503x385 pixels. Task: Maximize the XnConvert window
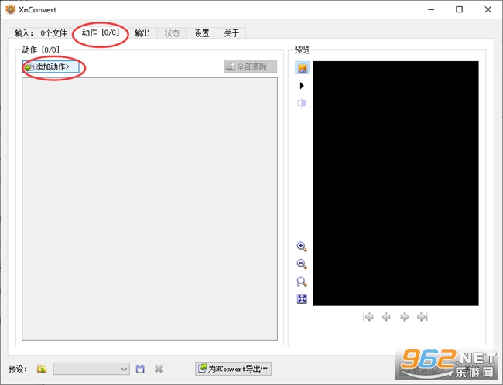pos(460,9)
